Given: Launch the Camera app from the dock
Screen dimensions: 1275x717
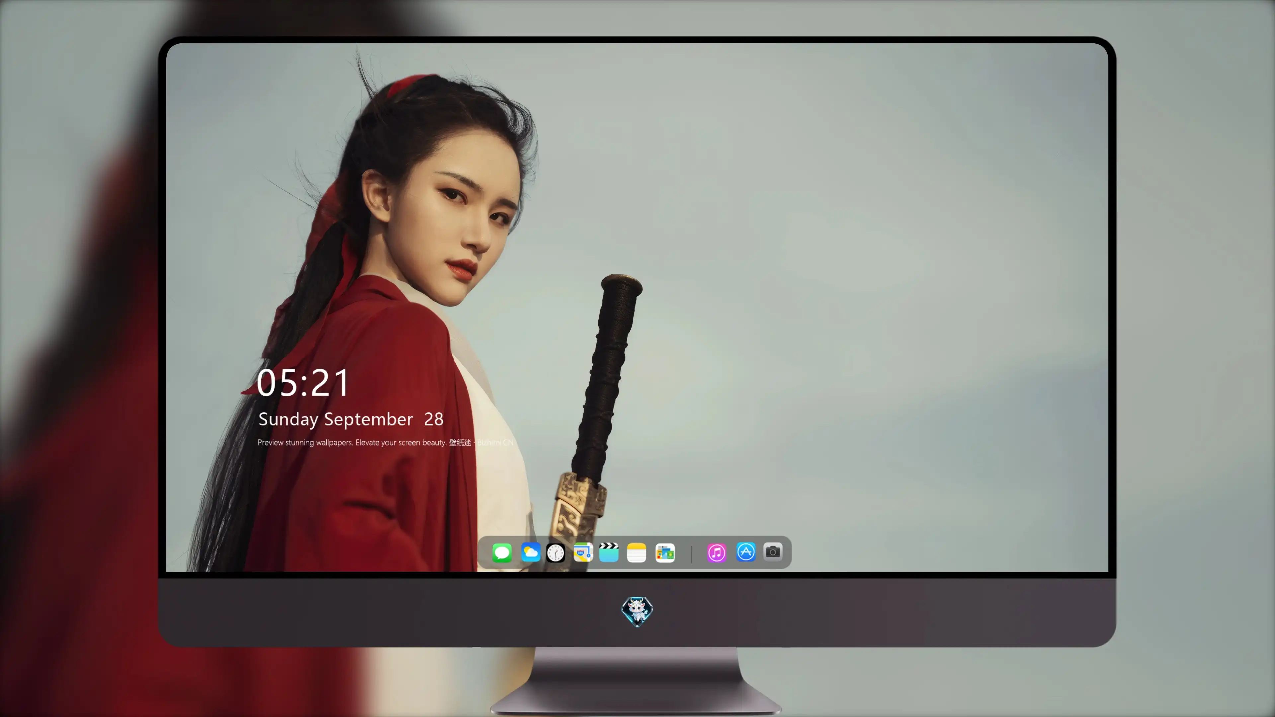Looking at the screenshot, I should coord(773,552).
